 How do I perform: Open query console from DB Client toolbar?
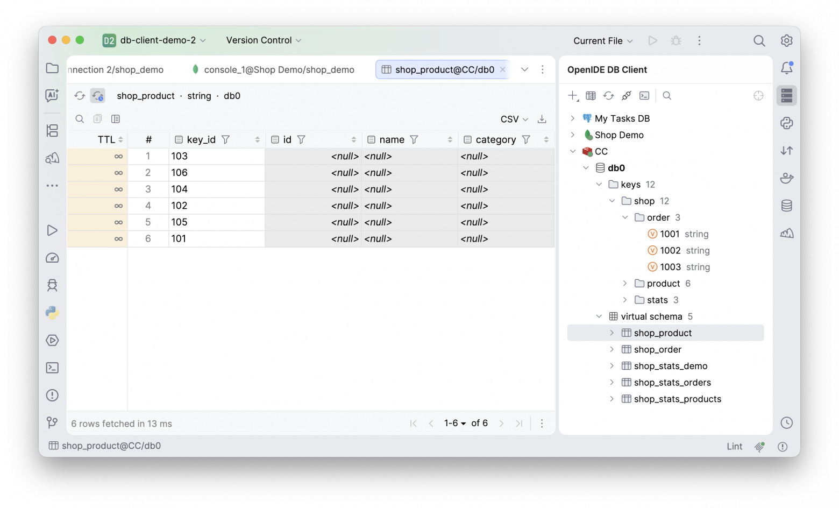pos(644,96)
